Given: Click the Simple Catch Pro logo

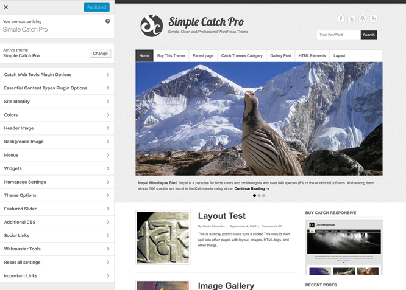Looking at the screenshot, I should (152, 26).
